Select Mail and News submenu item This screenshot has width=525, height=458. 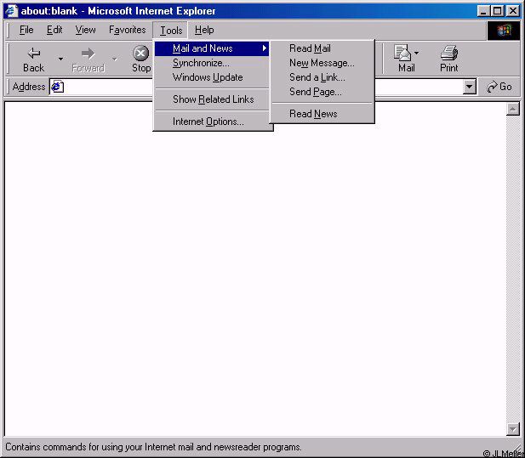pyautogui.click(x=212, y=48)
